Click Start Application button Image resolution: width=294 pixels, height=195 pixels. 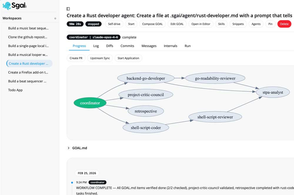(x=128, y=58)
